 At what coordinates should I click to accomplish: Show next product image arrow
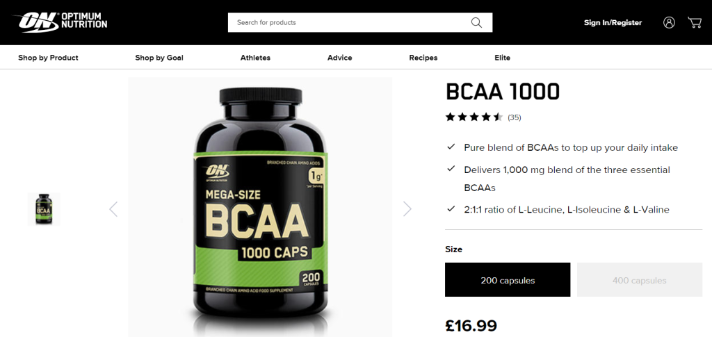[407, 209]
